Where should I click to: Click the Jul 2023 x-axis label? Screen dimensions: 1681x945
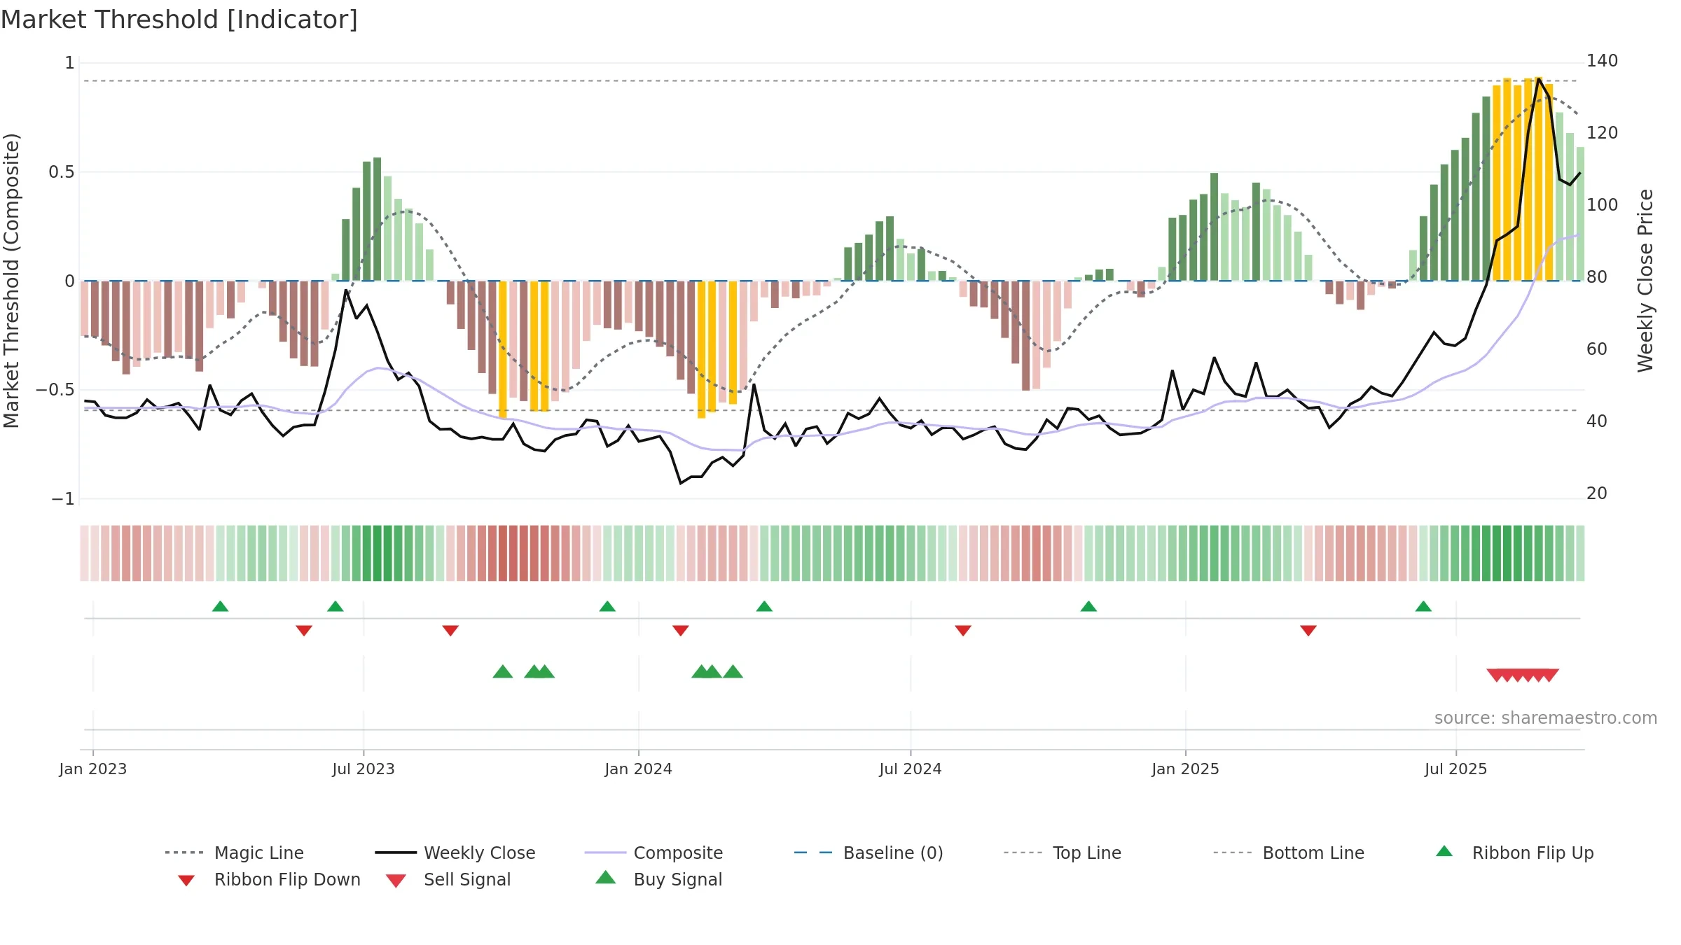pyautogui.click(x=364, y=769)
